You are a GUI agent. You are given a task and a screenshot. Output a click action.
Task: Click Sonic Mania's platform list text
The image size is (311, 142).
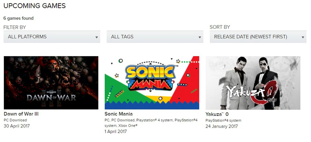pyautogui.click(x=151, y=123)
